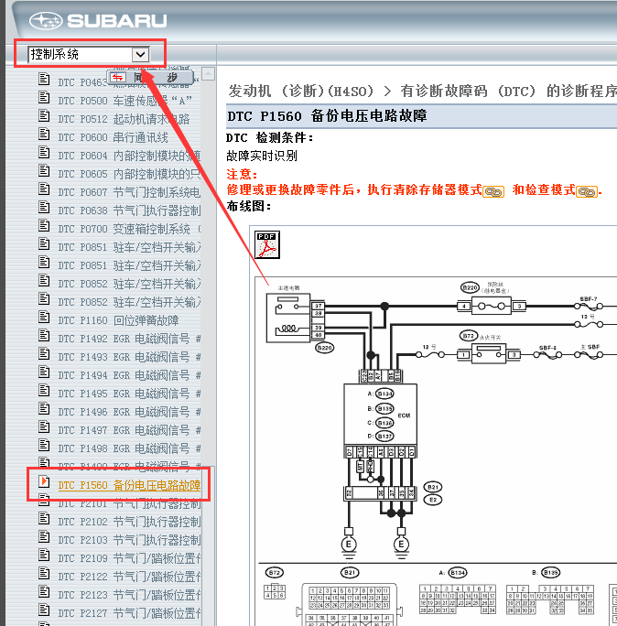Viewport: 617px width, 626px height.
Task: Click the 故障实时识别 text
Action: 262,156
